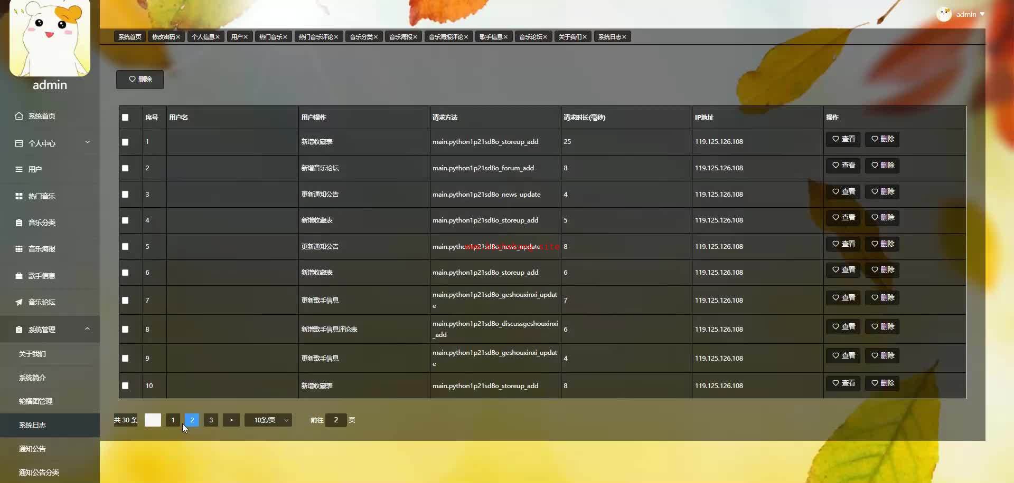Click the admin avatar icon at top right
The image size is (1014, 483).
click(944, 14)
